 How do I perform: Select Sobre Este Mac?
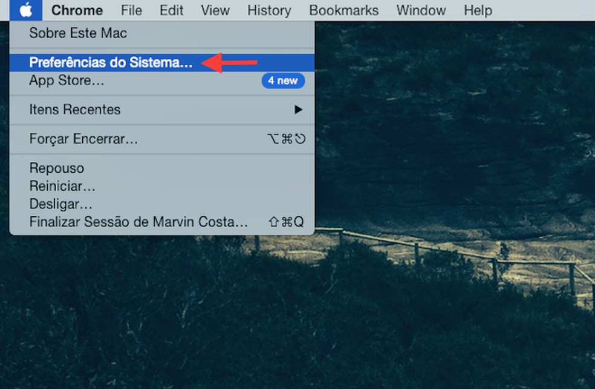click(x=78, y=33)
